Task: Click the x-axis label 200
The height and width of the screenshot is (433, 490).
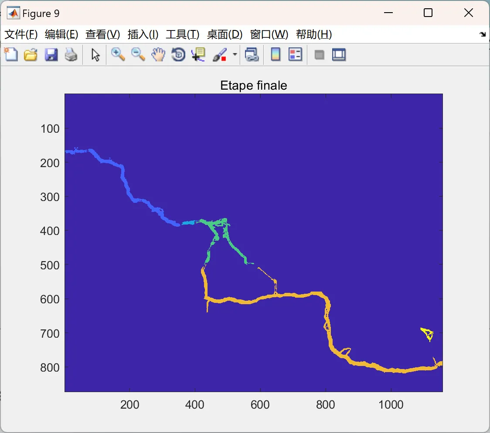Action: click(129, 405)
